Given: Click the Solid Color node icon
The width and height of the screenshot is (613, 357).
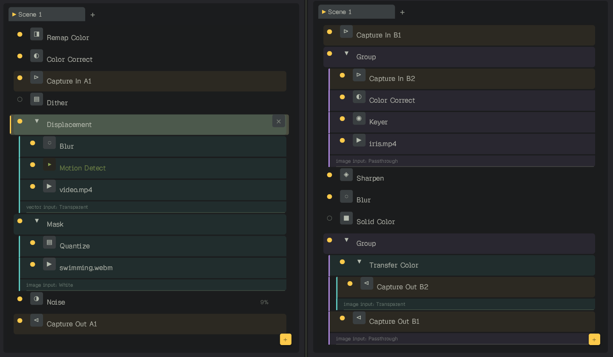Looking at the screenshot, I should 346,218.
